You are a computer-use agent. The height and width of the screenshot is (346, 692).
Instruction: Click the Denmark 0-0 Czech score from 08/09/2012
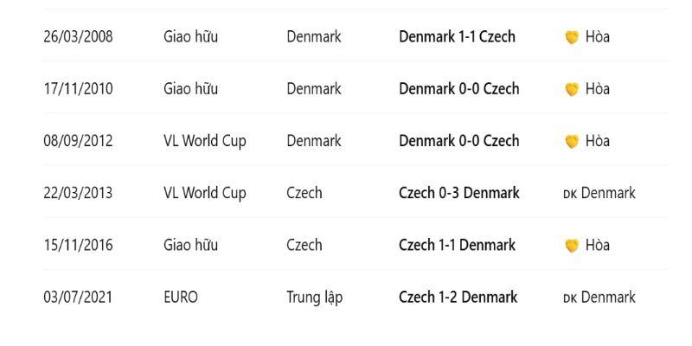(x=458, y=141)
